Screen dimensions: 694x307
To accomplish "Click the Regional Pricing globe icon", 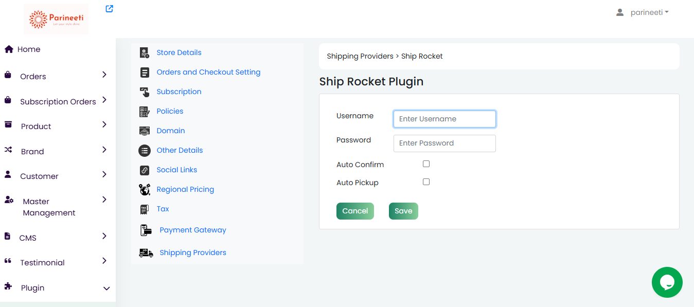I will pyautogui.click(x=145, y=189).
